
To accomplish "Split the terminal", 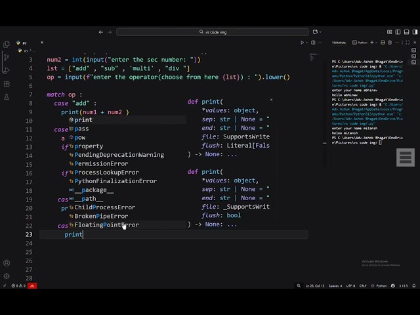I will [383, 43].
